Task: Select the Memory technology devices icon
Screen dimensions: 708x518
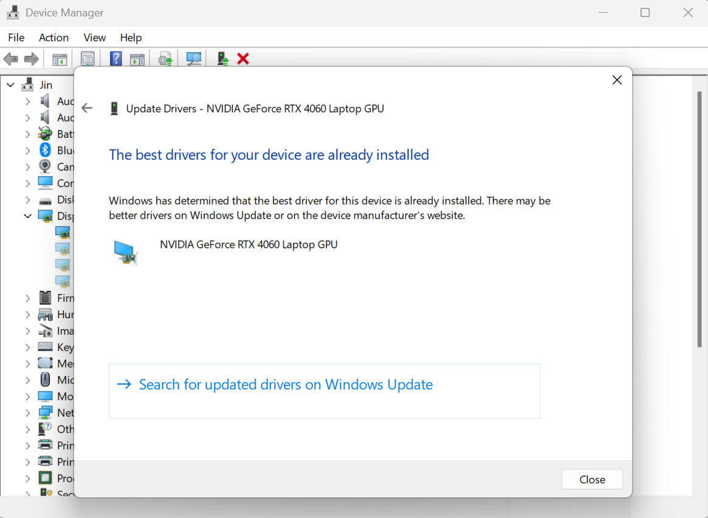Action: click(45, 363)
